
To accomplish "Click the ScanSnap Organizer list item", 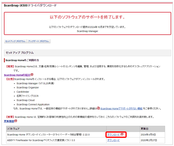I will click(x=28, y=87).
